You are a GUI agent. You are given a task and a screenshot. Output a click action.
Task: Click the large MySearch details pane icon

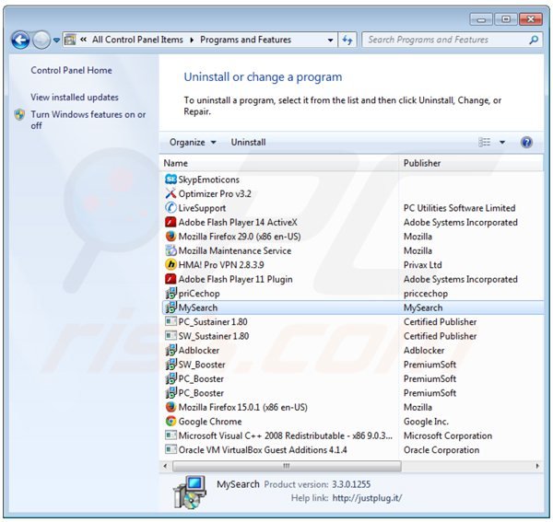pyautogui.click(x=189, y=492)
